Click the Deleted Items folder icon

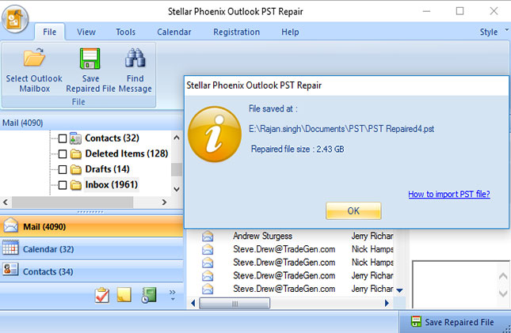point(76,153)
